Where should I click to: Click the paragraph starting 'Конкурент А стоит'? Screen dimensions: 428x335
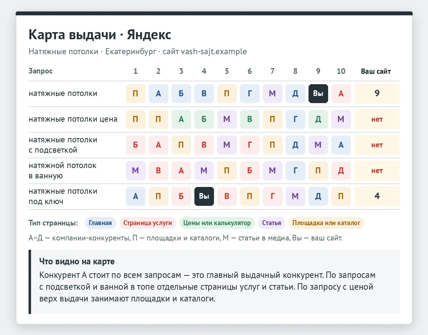click(207, 287)
